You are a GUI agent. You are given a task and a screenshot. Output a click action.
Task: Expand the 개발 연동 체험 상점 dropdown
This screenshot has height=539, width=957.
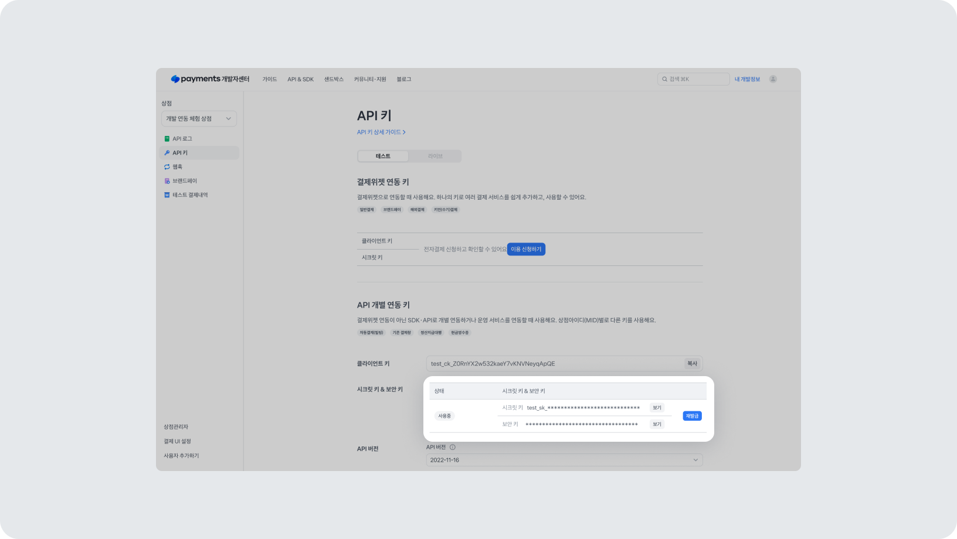pos(199,118)
